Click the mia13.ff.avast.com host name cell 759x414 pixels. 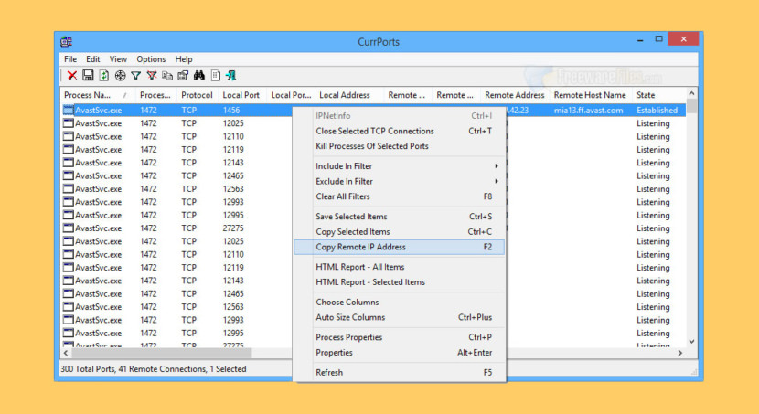pyautogui.click(x=588, y=111)
